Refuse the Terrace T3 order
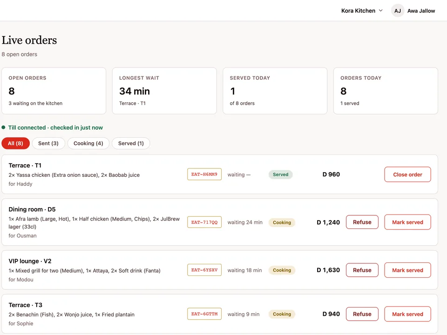This screenshot has width=447, height=335. click(362, 314)
